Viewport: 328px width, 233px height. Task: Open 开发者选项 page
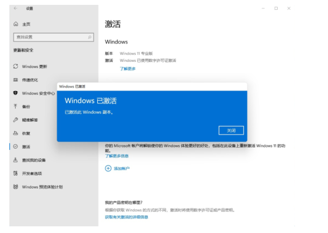[x=32, y=173]
